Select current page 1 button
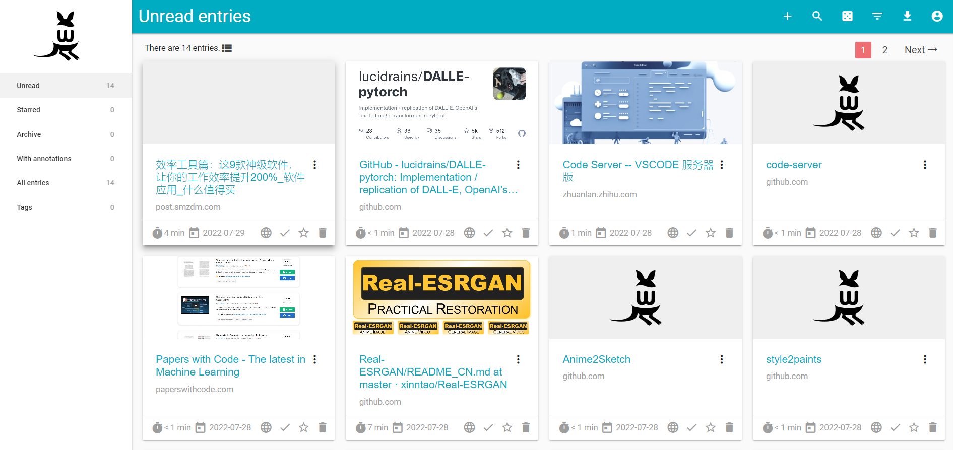The width and height of the screenshot is (953, 450). (x=863, y=50)
